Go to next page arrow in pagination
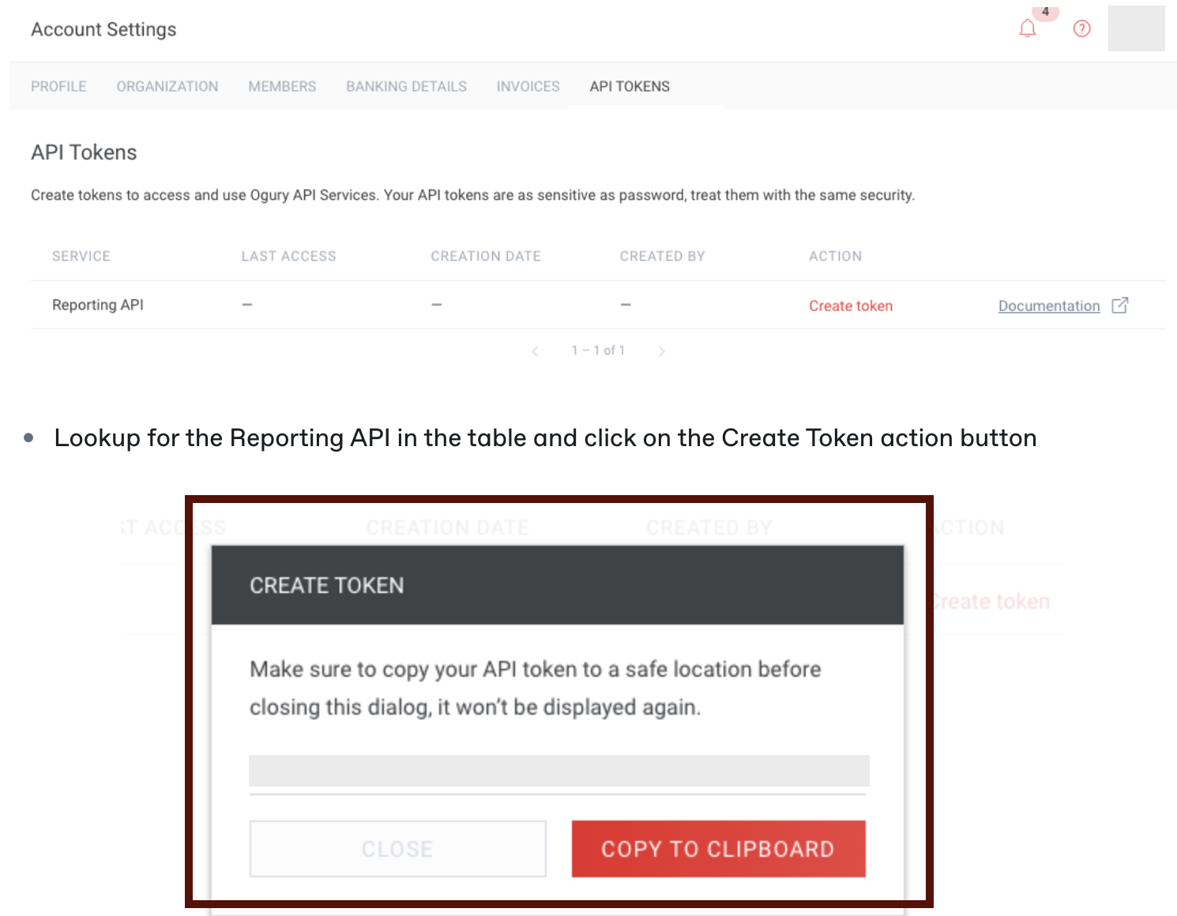 (x=661, y=351)
